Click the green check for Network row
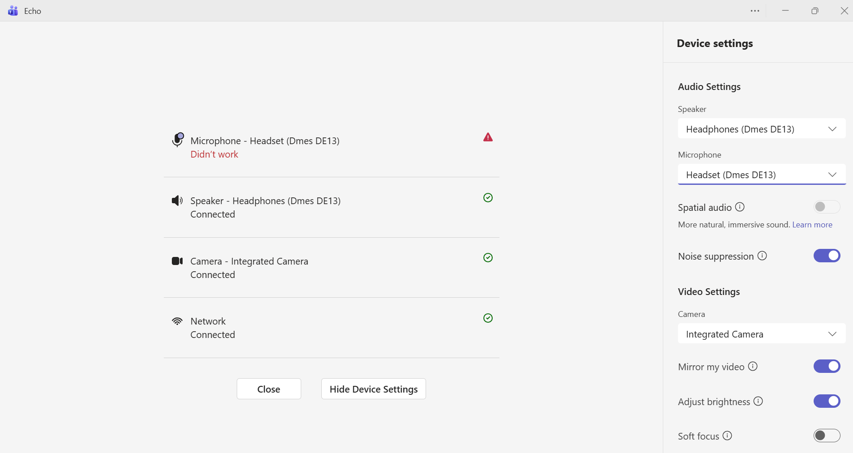The width and height of the screenshot is (853, 453). pyautogui.click(x=488, y=318)
